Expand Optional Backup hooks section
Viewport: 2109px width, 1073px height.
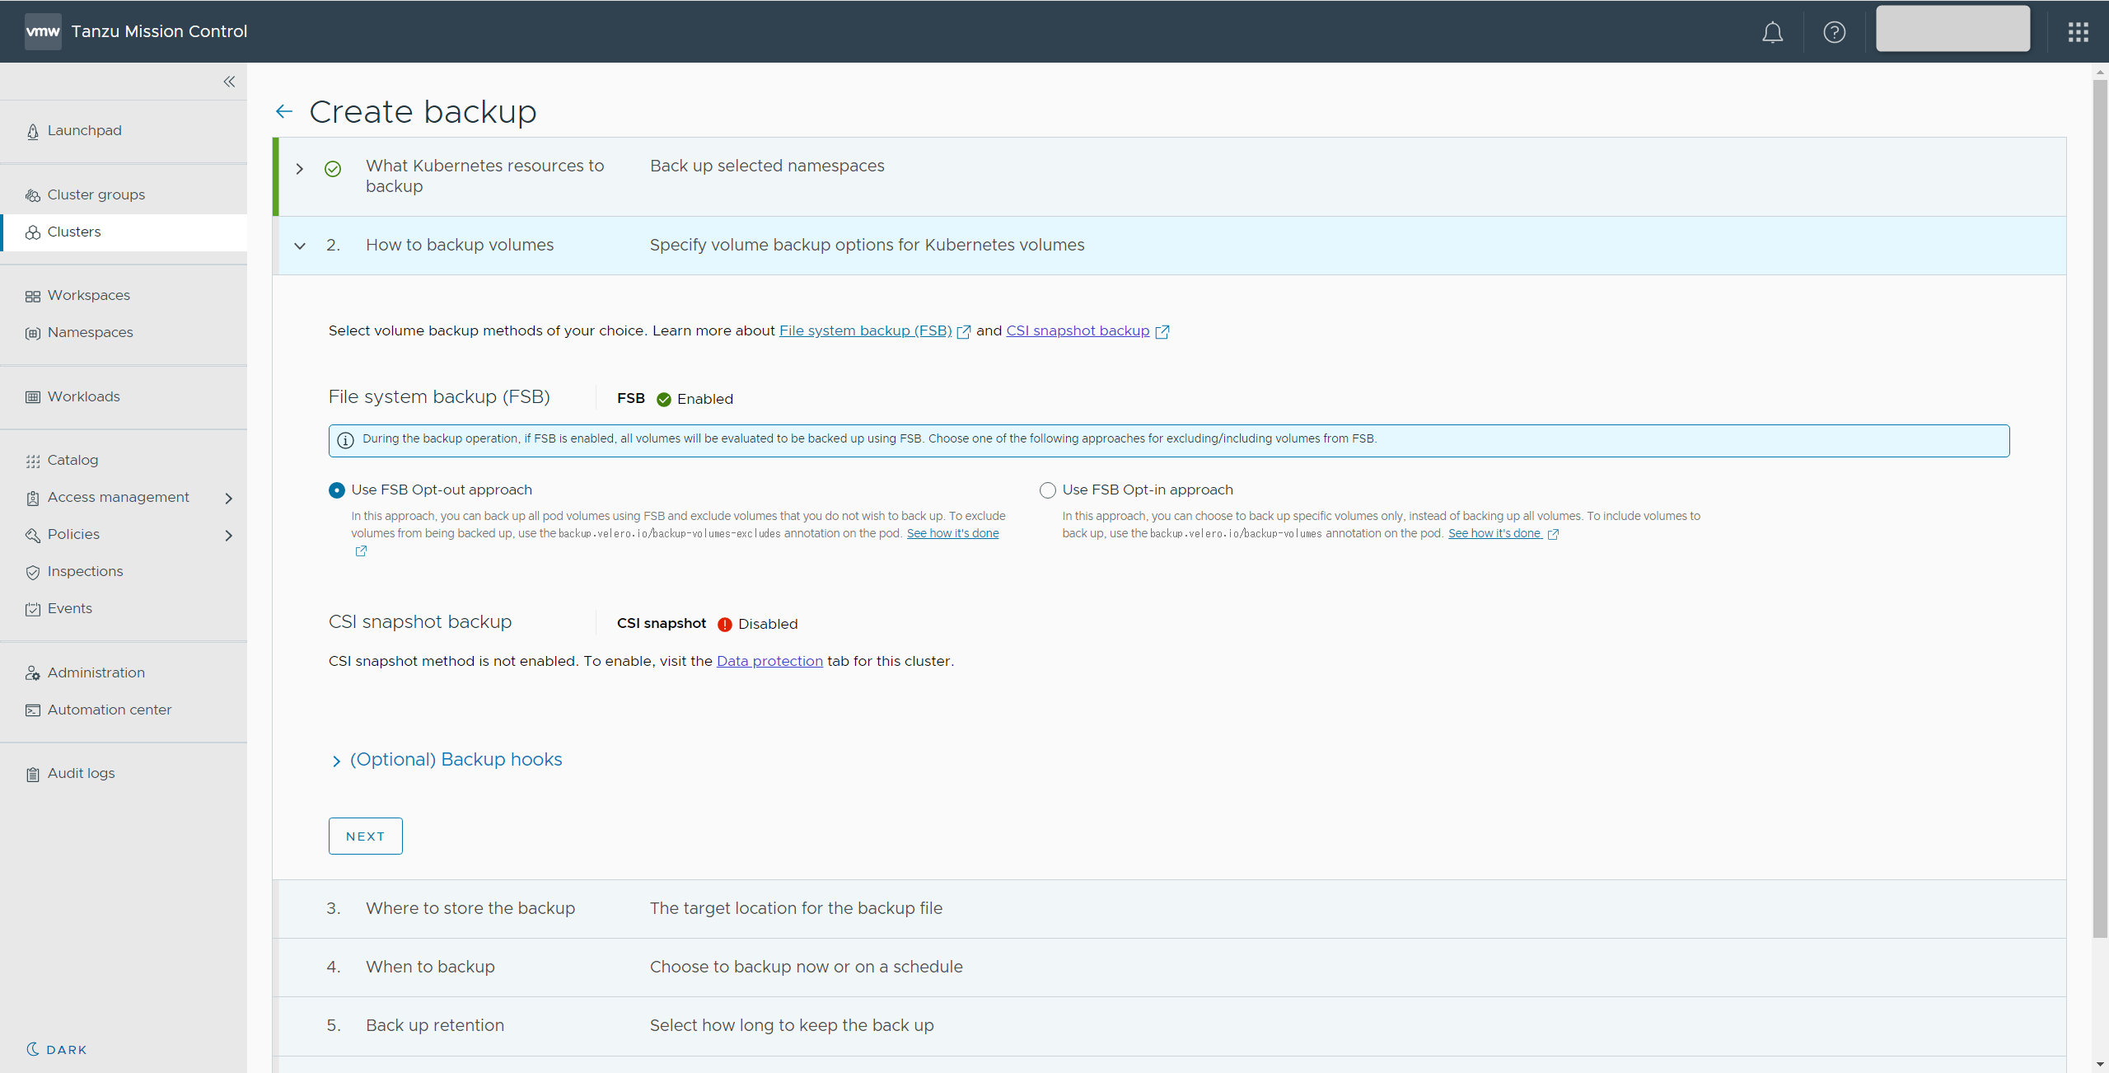coord(456,760)
